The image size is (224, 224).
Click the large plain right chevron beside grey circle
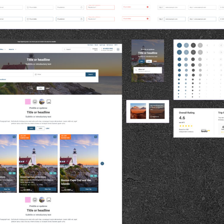(207, 52)
